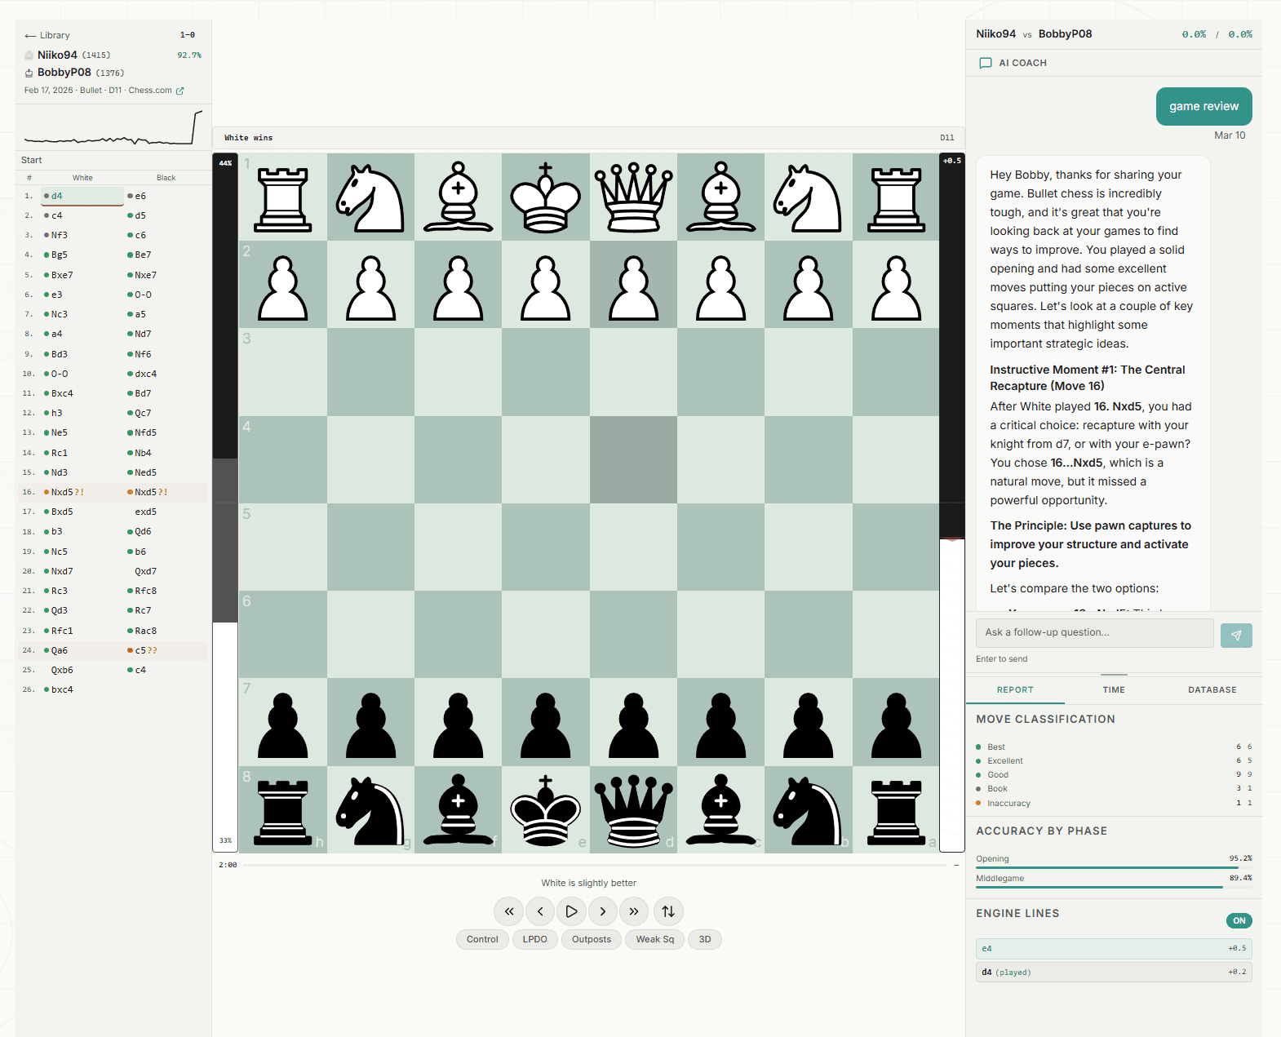Go back to Library
This screenshot has width=1281, height=1037.
[x=47, y=35]
